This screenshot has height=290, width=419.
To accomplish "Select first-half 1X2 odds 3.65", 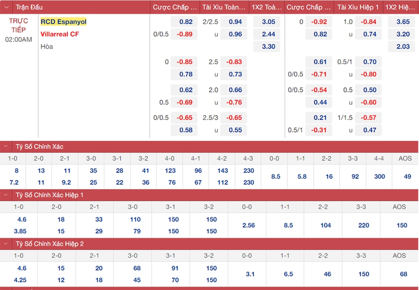I will tap(402, 22).
